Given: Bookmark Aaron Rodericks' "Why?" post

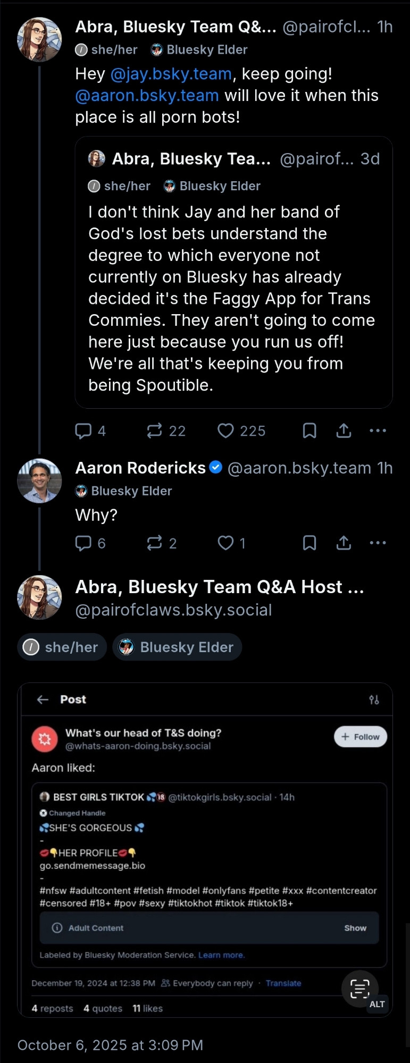Looking at the screenshot, I should coord(309,543).
